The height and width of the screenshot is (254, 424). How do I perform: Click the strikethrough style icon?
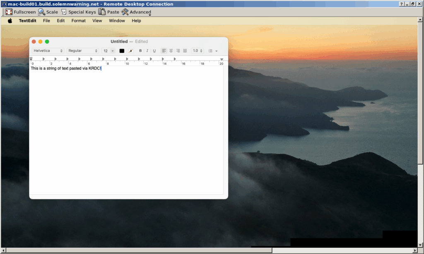(131, 50)
